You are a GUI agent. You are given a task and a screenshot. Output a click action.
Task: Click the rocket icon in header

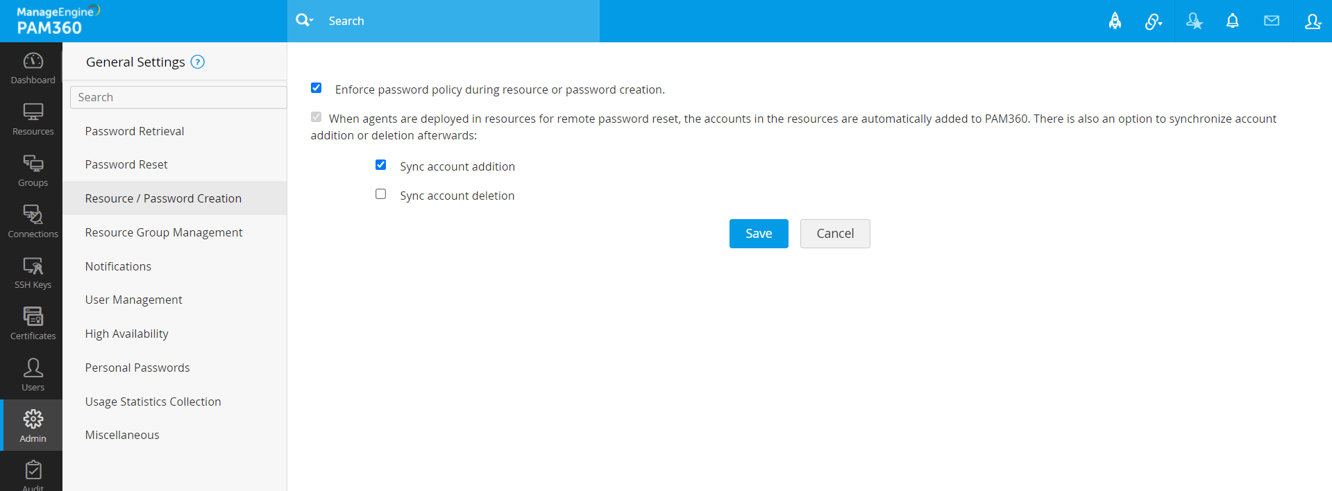1115,21
